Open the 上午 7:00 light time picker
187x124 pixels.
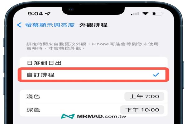[x=144, y=96]
